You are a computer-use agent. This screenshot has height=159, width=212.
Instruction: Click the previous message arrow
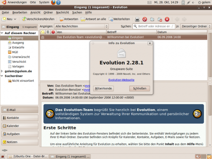click(177, 19)
